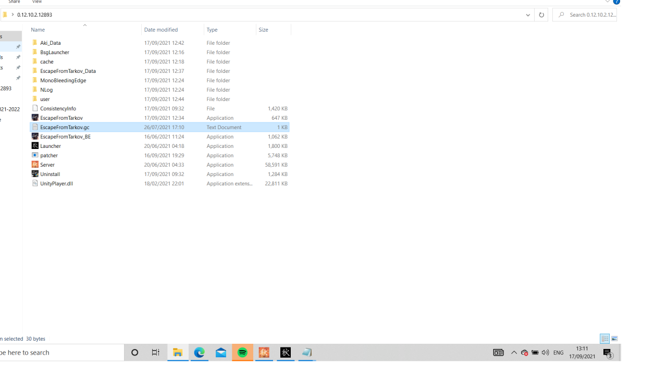Expand the address bar history dropdown

[527, 15]
